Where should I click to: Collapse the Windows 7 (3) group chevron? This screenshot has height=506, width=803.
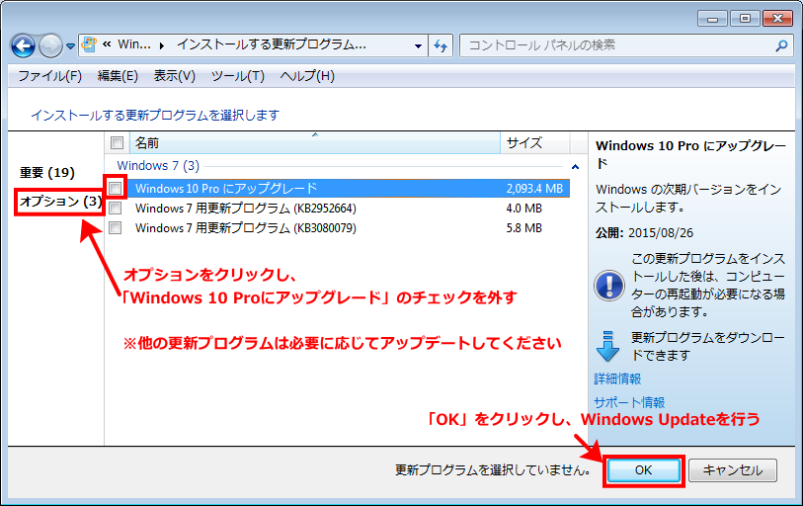pos(575,167)
